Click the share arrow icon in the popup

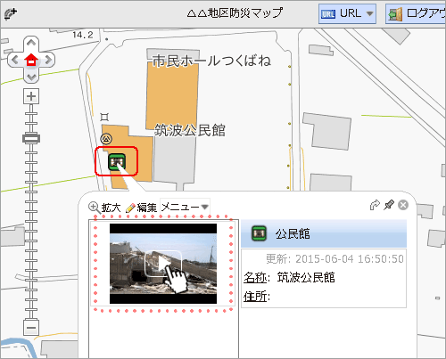375,205
